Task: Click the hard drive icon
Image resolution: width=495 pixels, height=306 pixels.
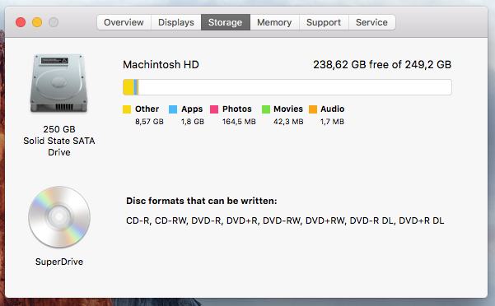Action: click(59, 83)
